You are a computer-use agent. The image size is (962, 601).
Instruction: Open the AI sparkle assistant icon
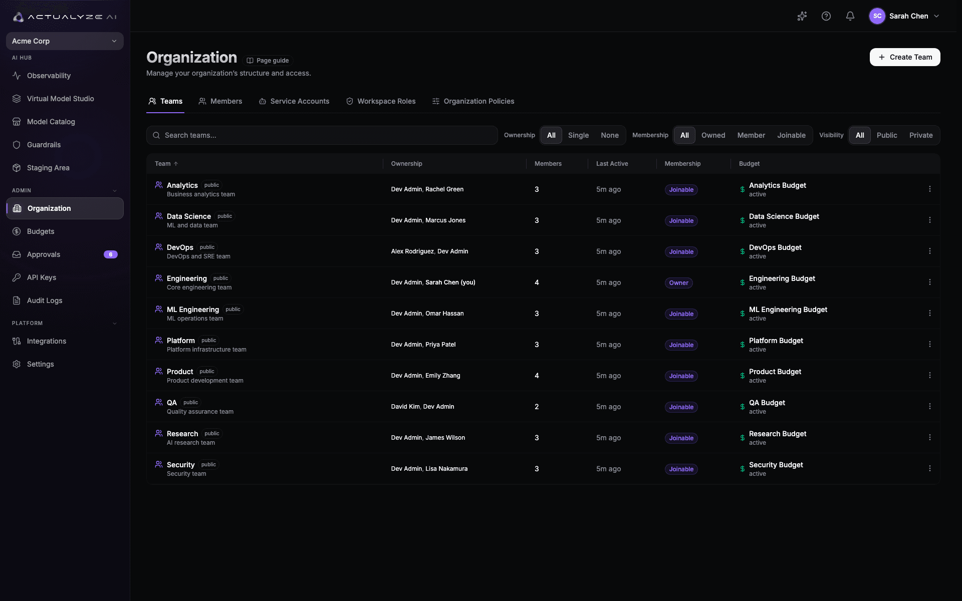click(802, 16)
